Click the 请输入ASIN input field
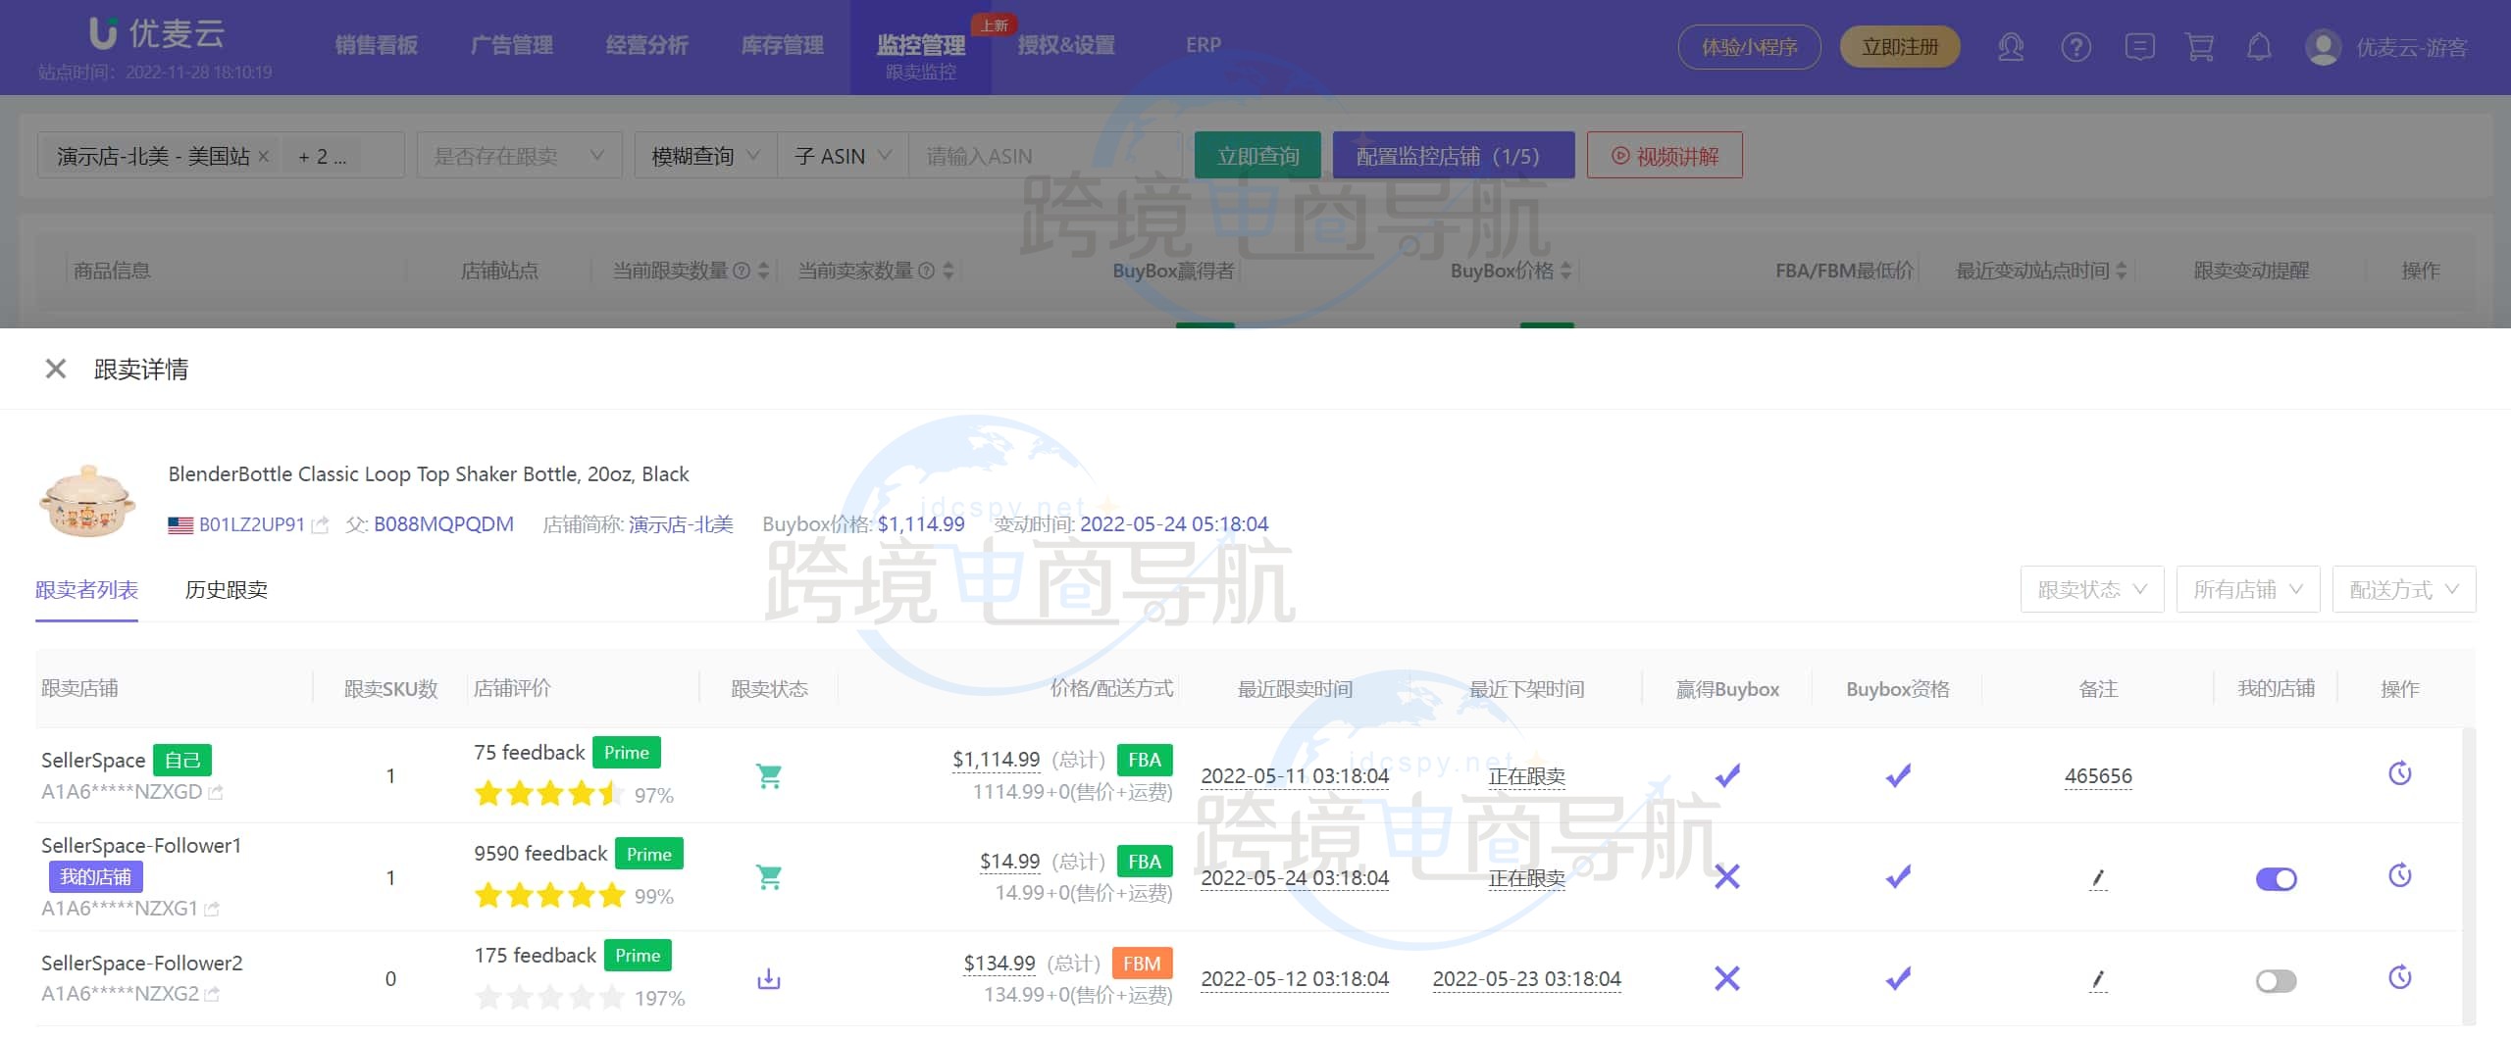The height and width of the screenshot is (1039, 2511). [1045, 156]
